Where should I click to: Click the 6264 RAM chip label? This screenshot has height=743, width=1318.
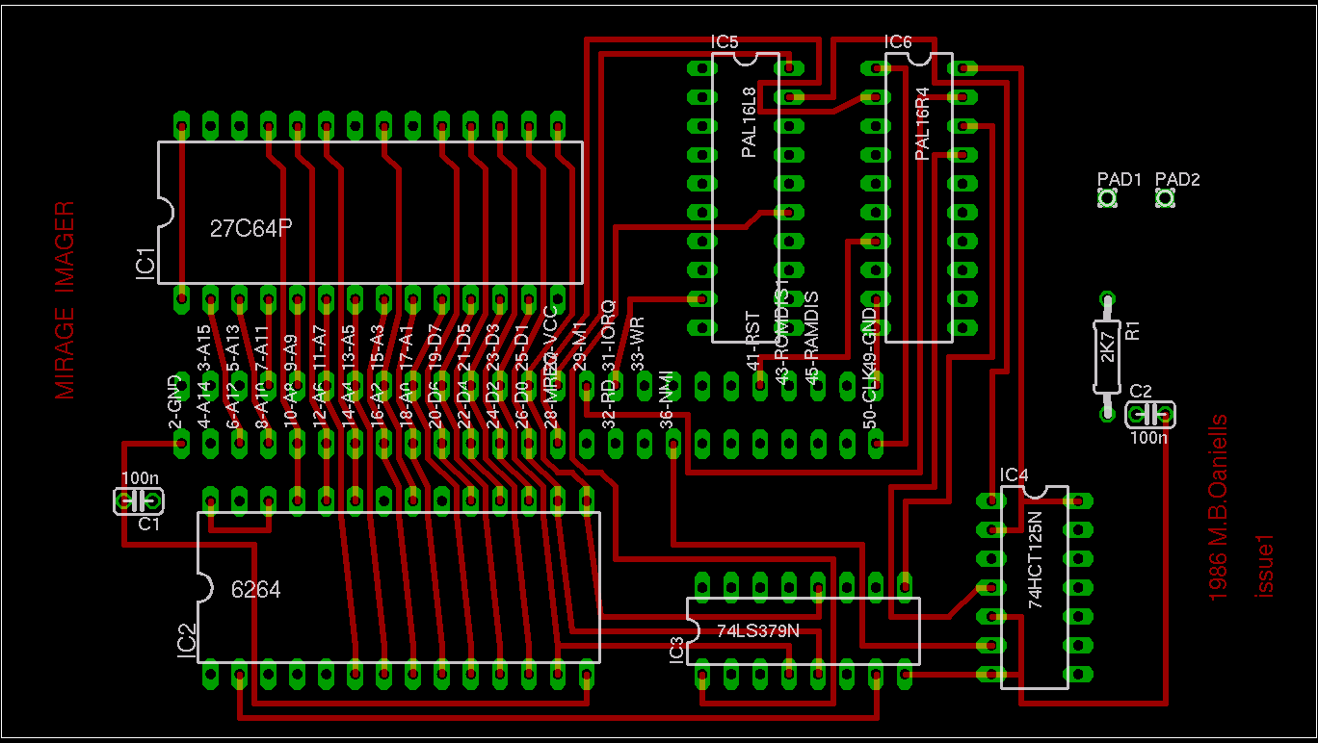[x=256, y=589]
